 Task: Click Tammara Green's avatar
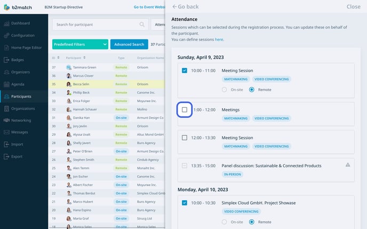(69, 67)
